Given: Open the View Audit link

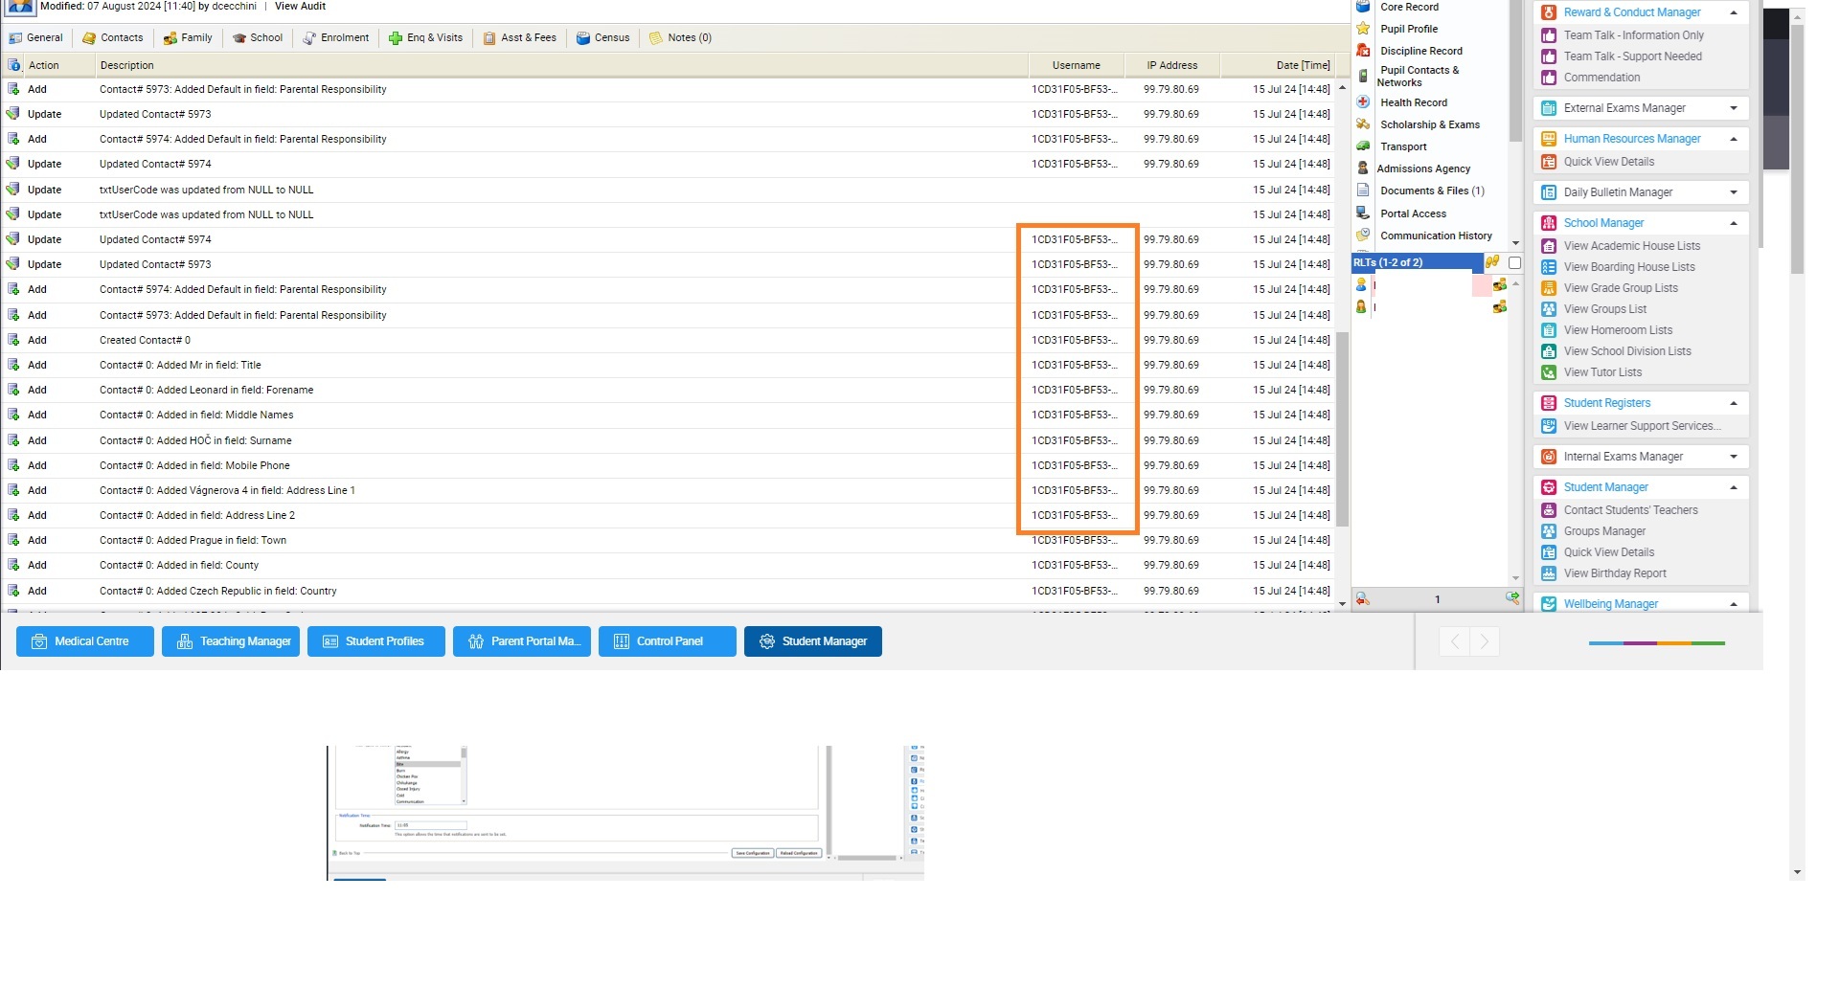Looking at the screenshot, I should click(x=300, y=7).
